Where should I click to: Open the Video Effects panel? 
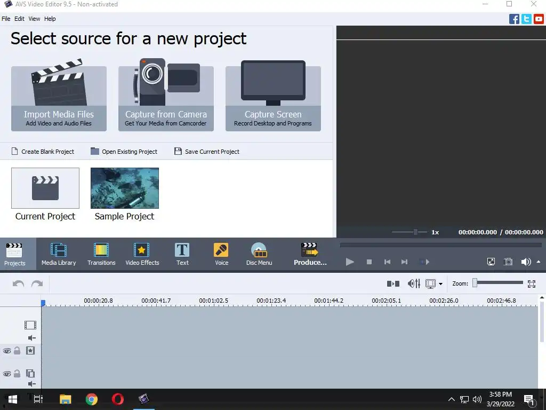coord(142,254)
